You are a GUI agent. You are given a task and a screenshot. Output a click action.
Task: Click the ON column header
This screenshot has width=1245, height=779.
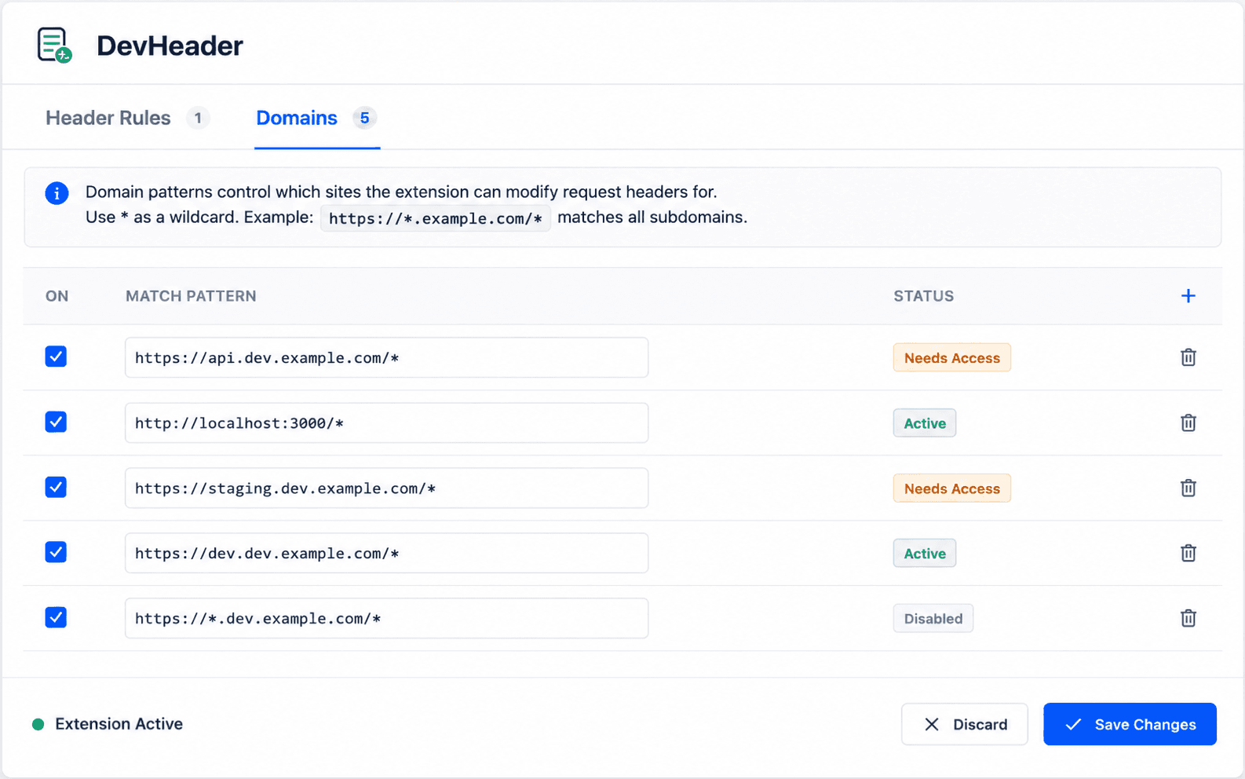click(x=57, y=296)
